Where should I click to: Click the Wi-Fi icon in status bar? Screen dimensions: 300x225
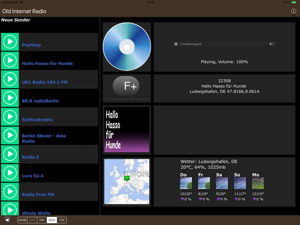(21, 2)
